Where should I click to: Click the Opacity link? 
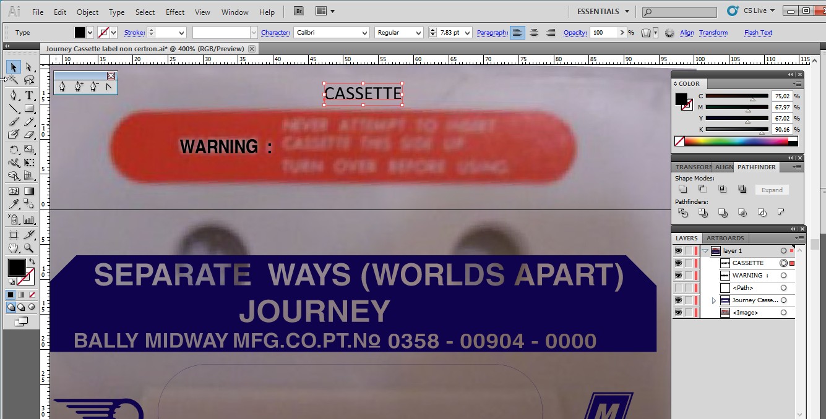click(575, 33)
